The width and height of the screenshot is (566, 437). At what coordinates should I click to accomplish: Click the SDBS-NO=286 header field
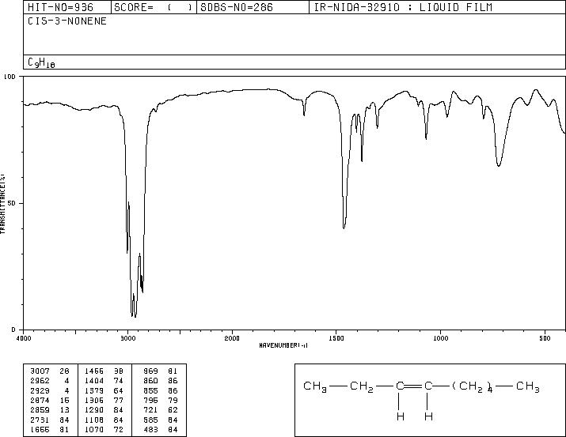coord(253,7)
